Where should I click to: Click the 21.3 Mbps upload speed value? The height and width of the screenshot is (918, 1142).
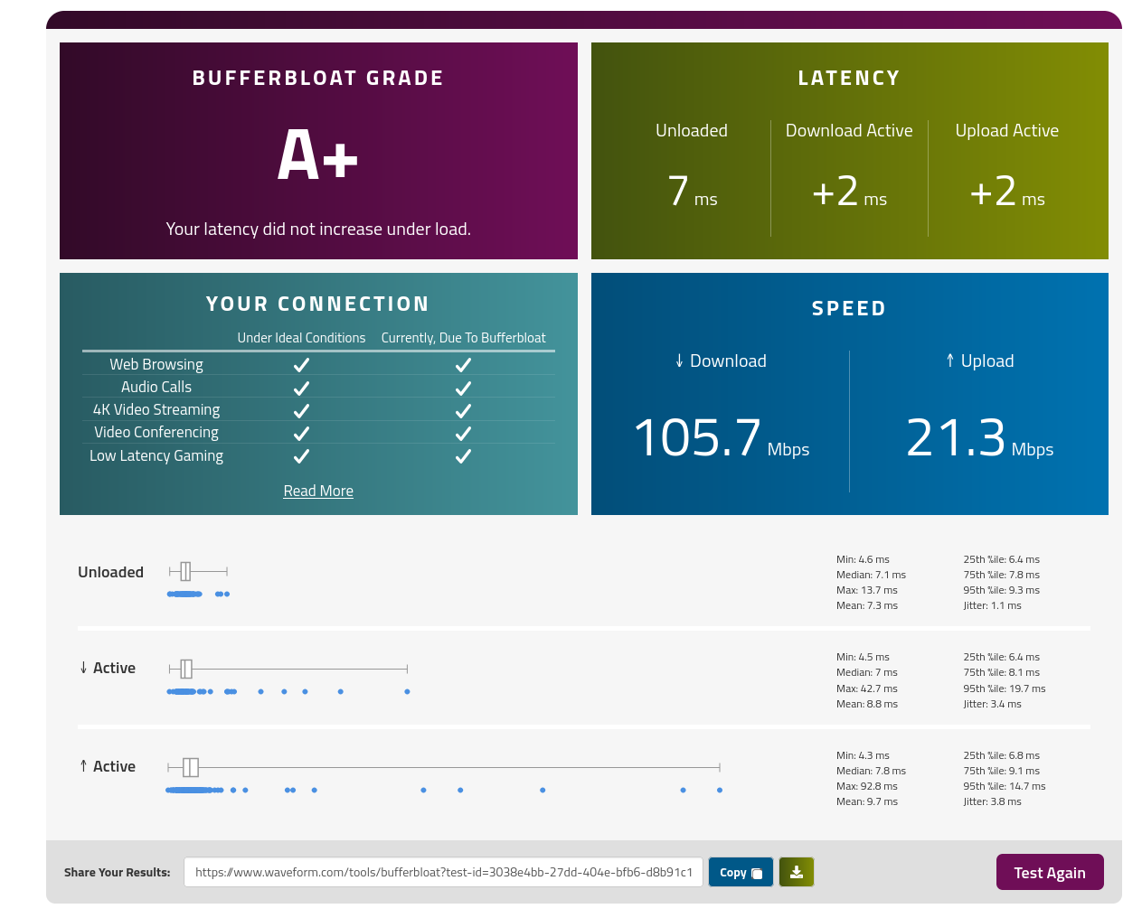coord(980,438)
